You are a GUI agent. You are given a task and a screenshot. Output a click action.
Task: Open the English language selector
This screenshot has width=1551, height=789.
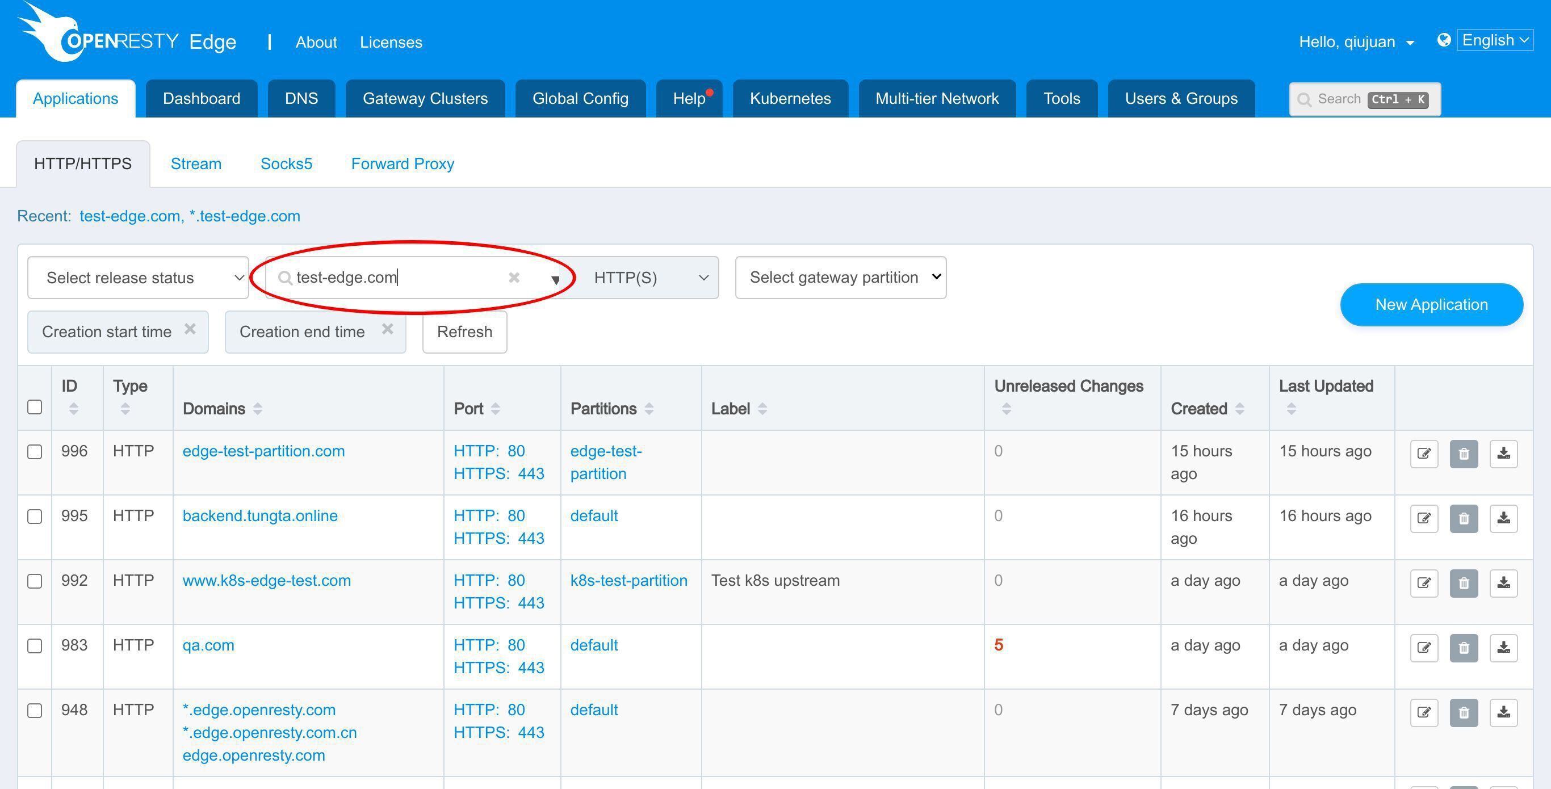click(x=1495, y=40)
